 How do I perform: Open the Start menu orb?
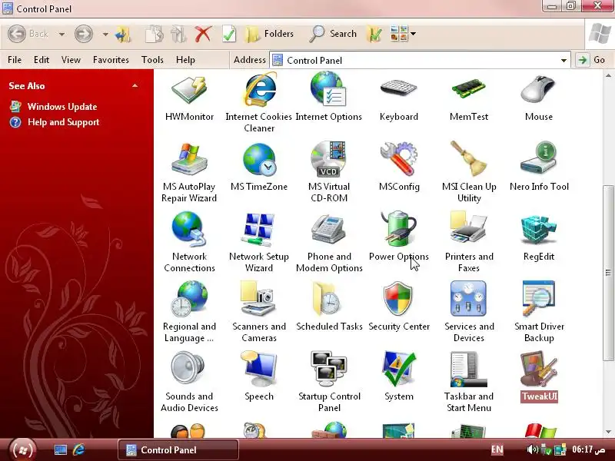pos(23,449)
